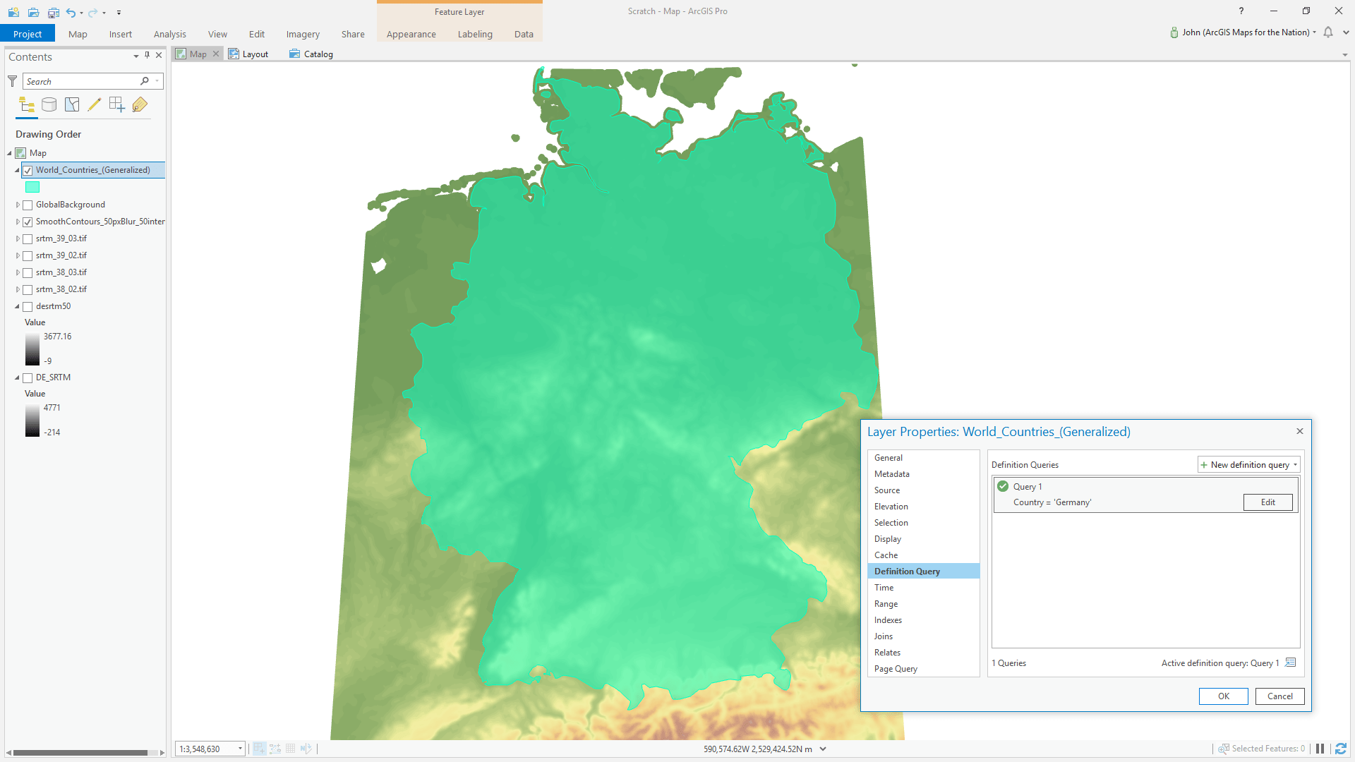Viewport: 1355px width, 762px height.
Task: Turn on srtm_39_03.tif layer
Action: [x=28, y=238]
